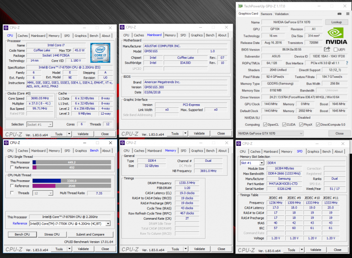The width and height of the screenshot is (352, 258).
Task: Open the Threads count 12 dropdown
Action: [x=43, y=193]
